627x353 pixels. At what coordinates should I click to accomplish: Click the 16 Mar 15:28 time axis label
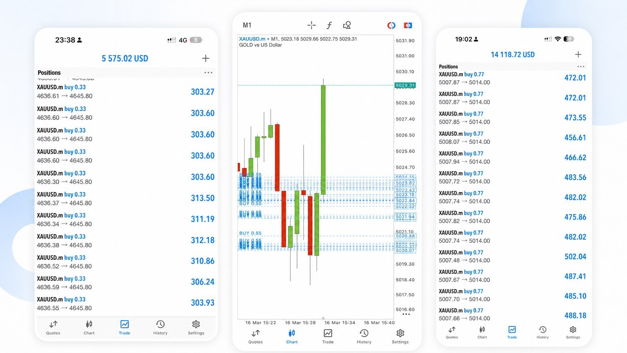point(300,323)
